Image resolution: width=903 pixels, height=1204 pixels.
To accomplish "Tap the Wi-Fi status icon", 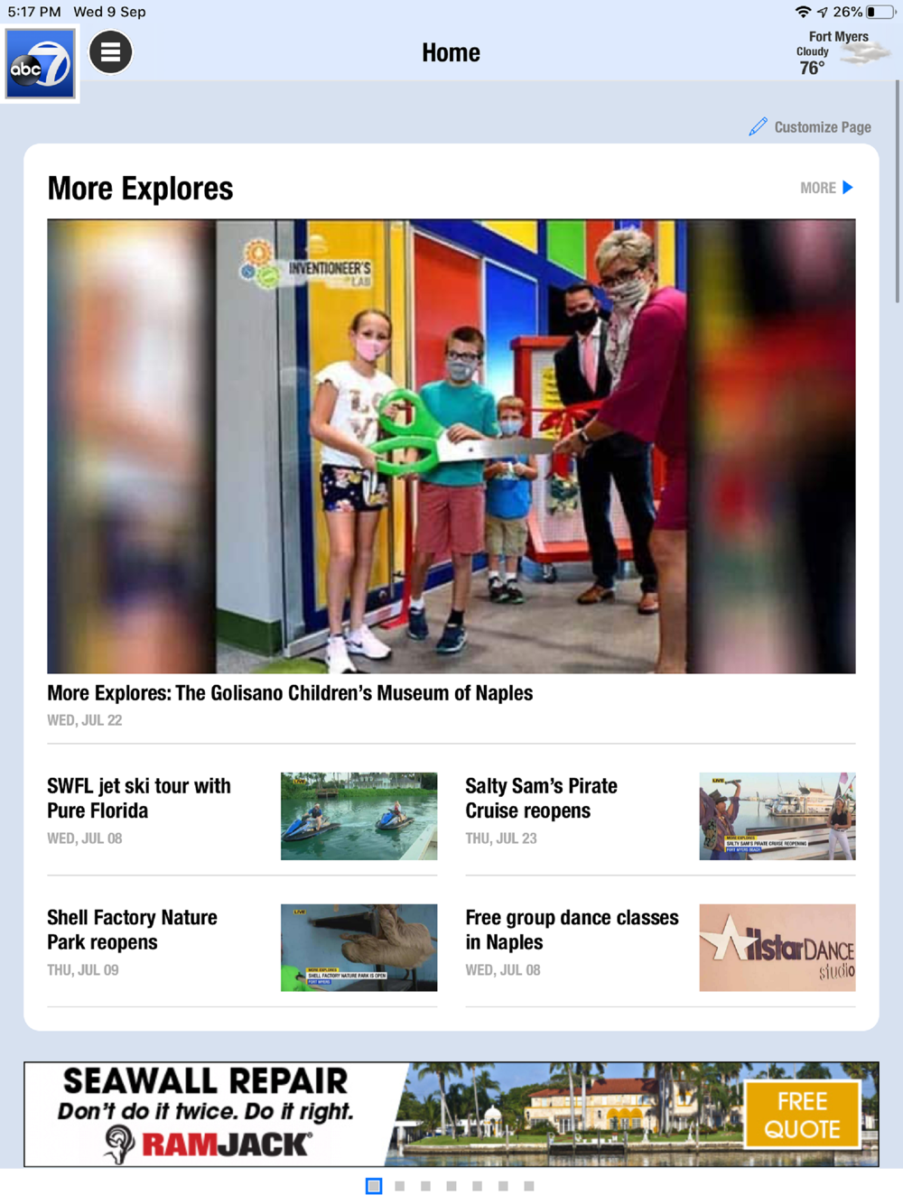I will (803, 12).
